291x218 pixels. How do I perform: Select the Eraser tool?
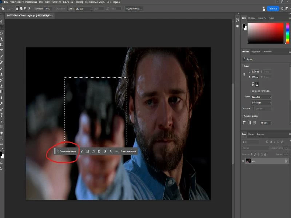click(1, 86)
